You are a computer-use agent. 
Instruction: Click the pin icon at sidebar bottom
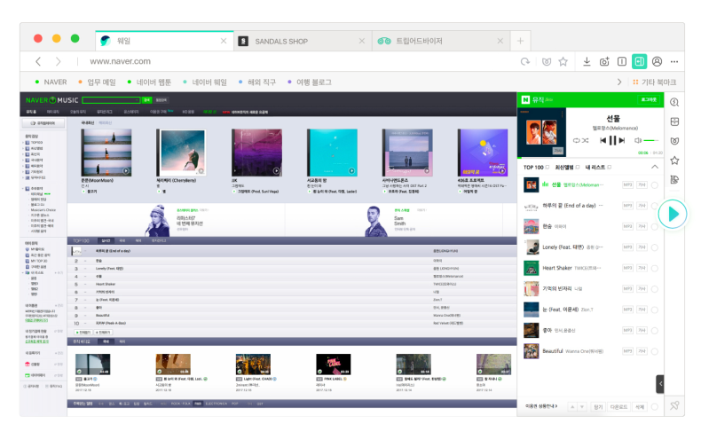click(674, 405)
